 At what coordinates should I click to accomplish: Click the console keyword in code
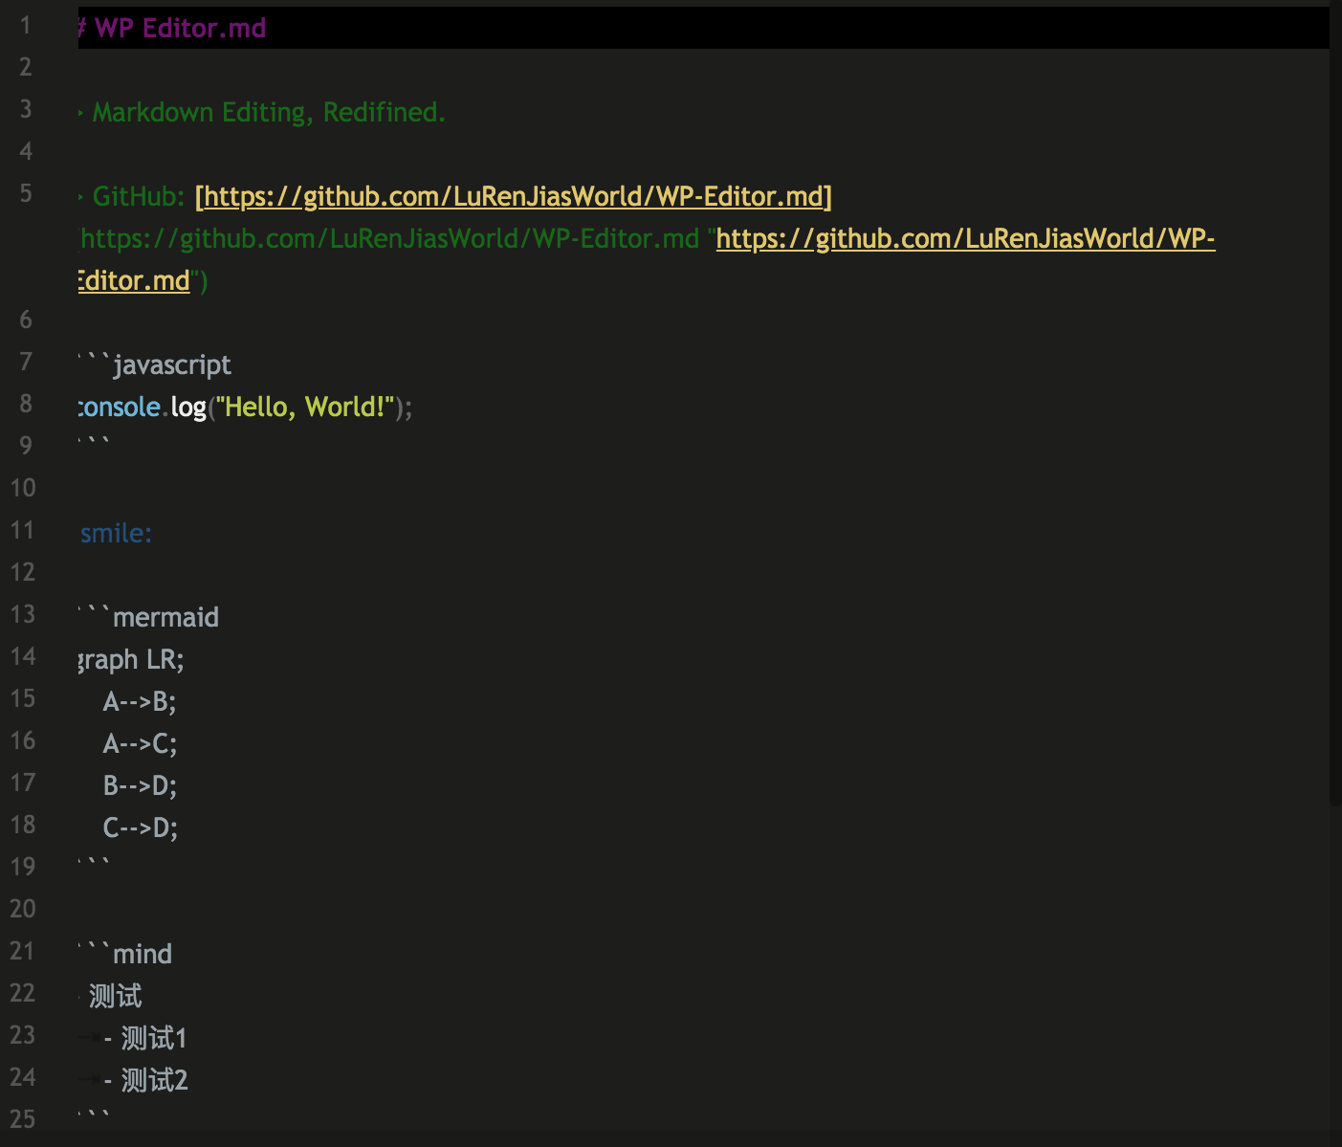point(120,407)
